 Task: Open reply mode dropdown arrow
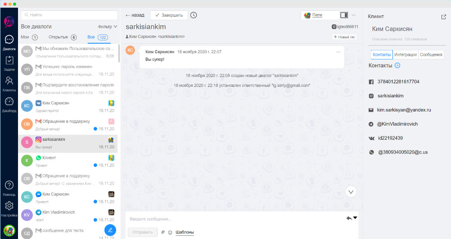tap(355, 218)
